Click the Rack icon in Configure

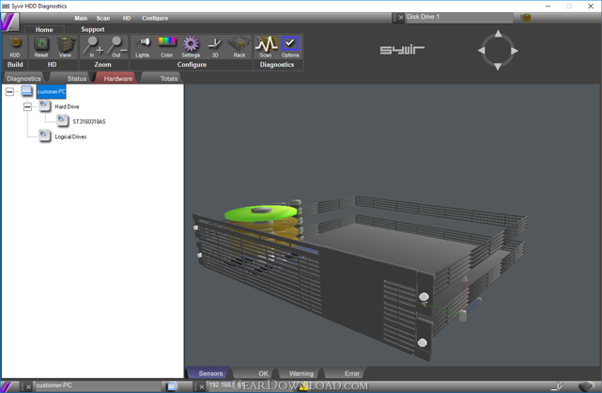pyautogui.click(x=239, y=47)
